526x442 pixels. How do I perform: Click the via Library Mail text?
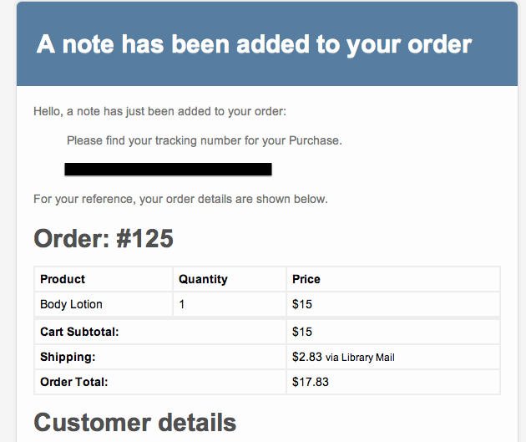click(360, 358)
